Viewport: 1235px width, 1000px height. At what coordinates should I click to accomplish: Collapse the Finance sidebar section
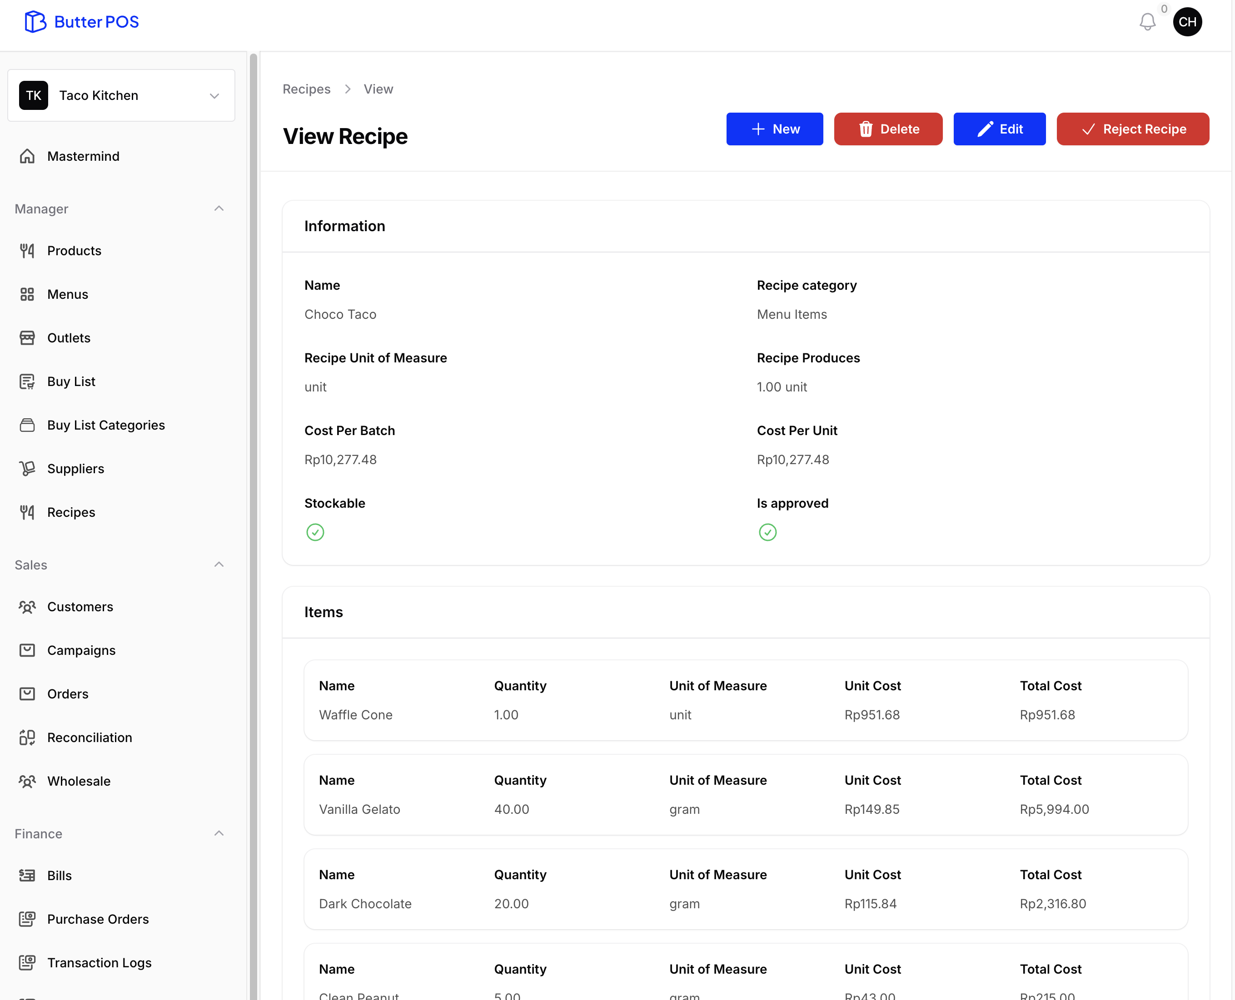click(219, 833)
